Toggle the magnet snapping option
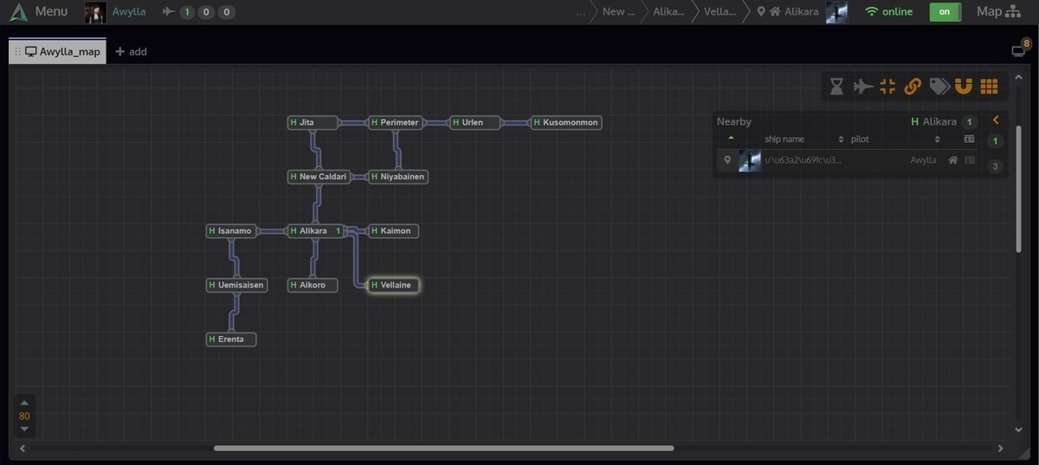The width and height of the screenshot is (1039, 465). 964,86
